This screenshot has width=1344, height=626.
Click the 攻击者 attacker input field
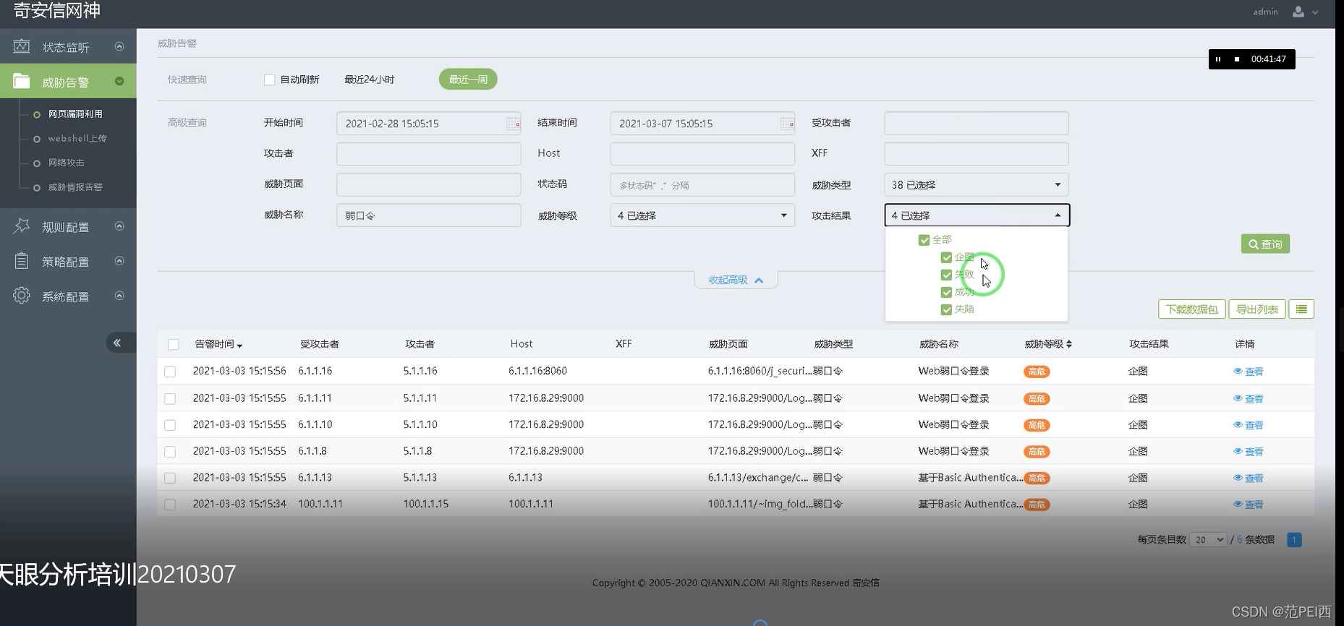coord(428,154)
